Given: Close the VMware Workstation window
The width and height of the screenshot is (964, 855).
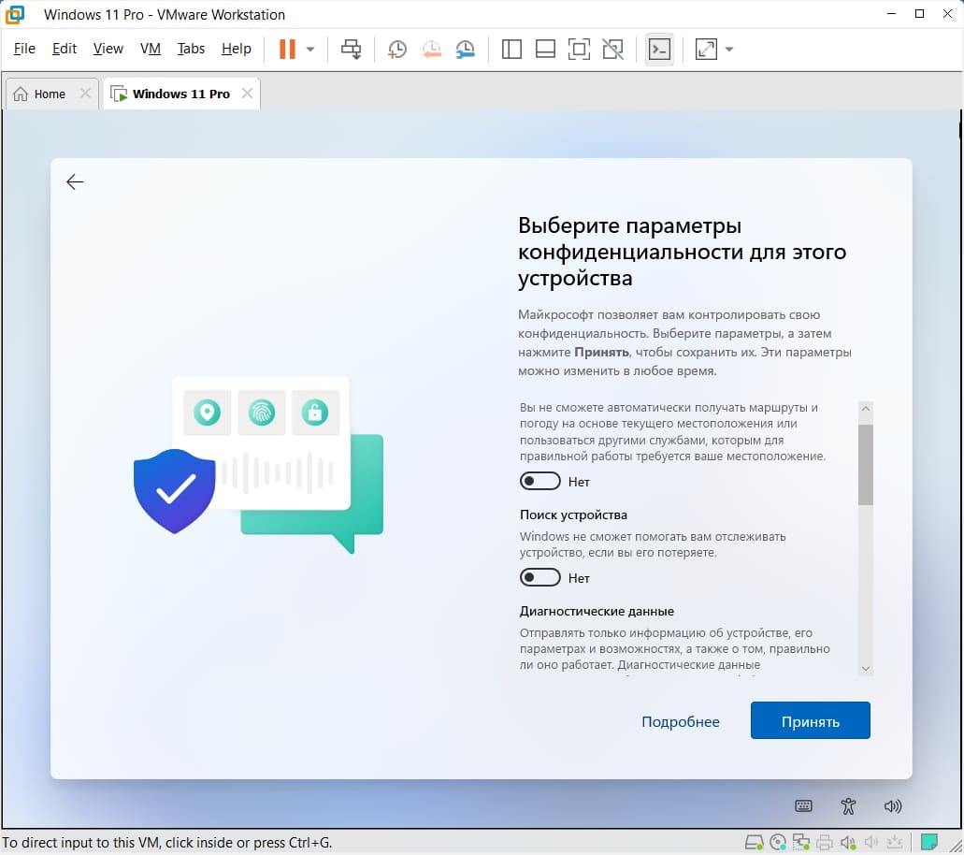Looking at the screenshot, I should 947,14.
